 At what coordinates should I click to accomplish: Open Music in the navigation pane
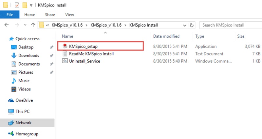24,81
